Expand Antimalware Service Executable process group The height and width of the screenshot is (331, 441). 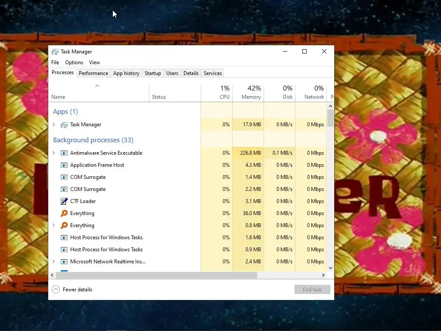(54, 153)
